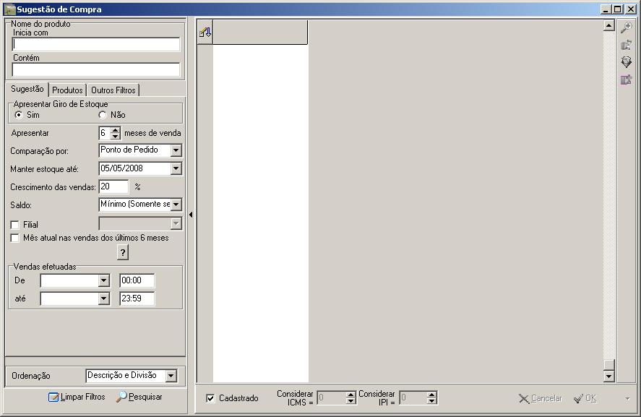
Task: Check 'Mês atual nas vendas dos últimos 6 meses'
Action: (x=15, y=238)
